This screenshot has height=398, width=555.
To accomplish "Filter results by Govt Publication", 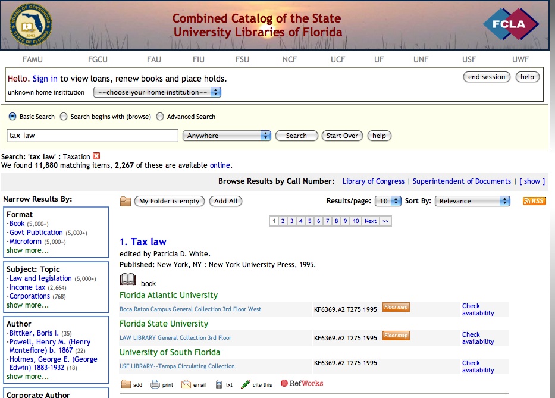I will (x=36, y=233).
